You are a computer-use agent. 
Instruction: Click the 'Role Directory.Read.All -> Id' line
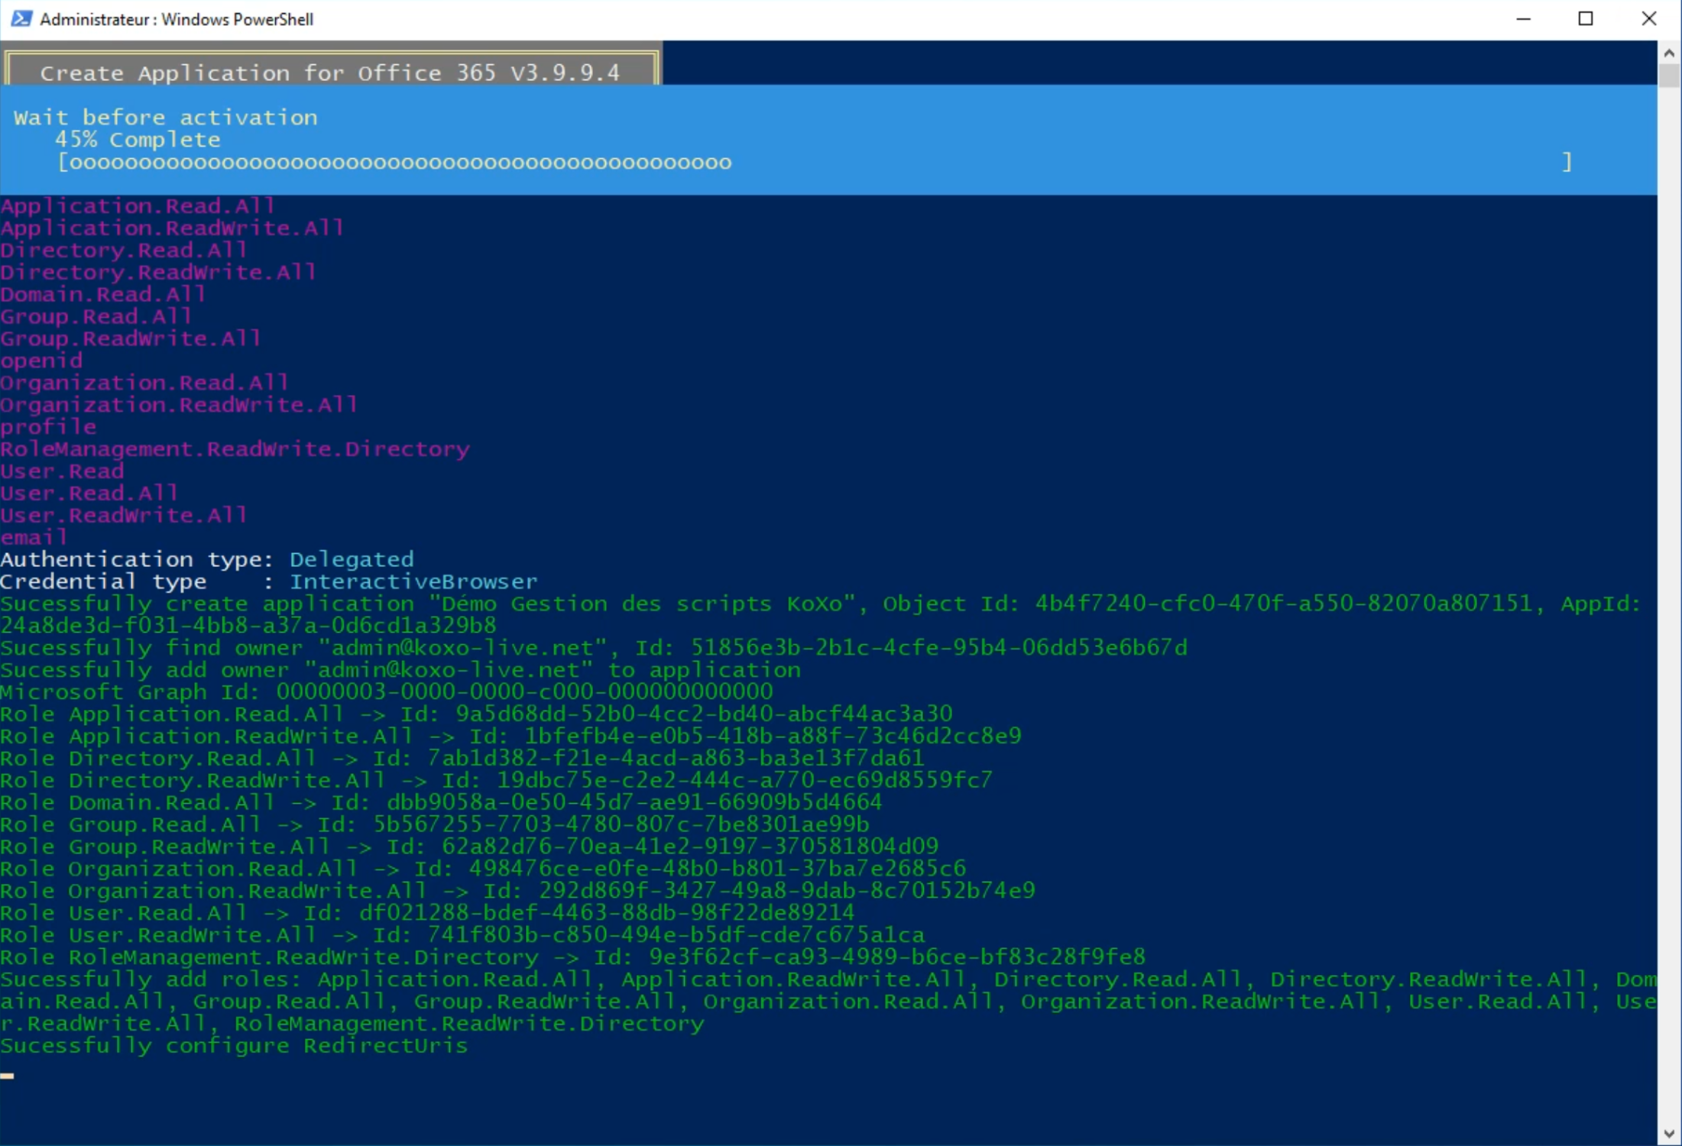(462, 759)
